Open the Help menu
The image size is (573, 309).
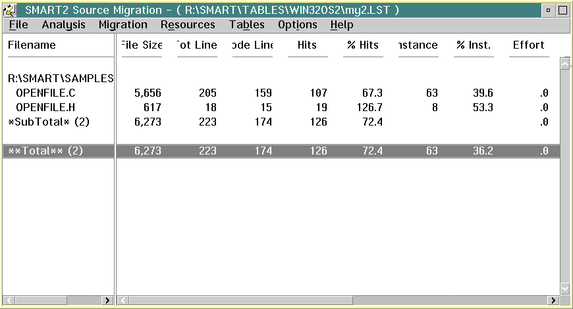[x=342, y=25]
